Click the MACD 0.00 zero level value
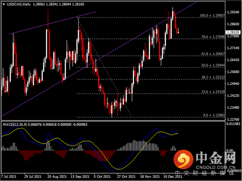Screen dimensions: 242x181 [x=229, y=150]
